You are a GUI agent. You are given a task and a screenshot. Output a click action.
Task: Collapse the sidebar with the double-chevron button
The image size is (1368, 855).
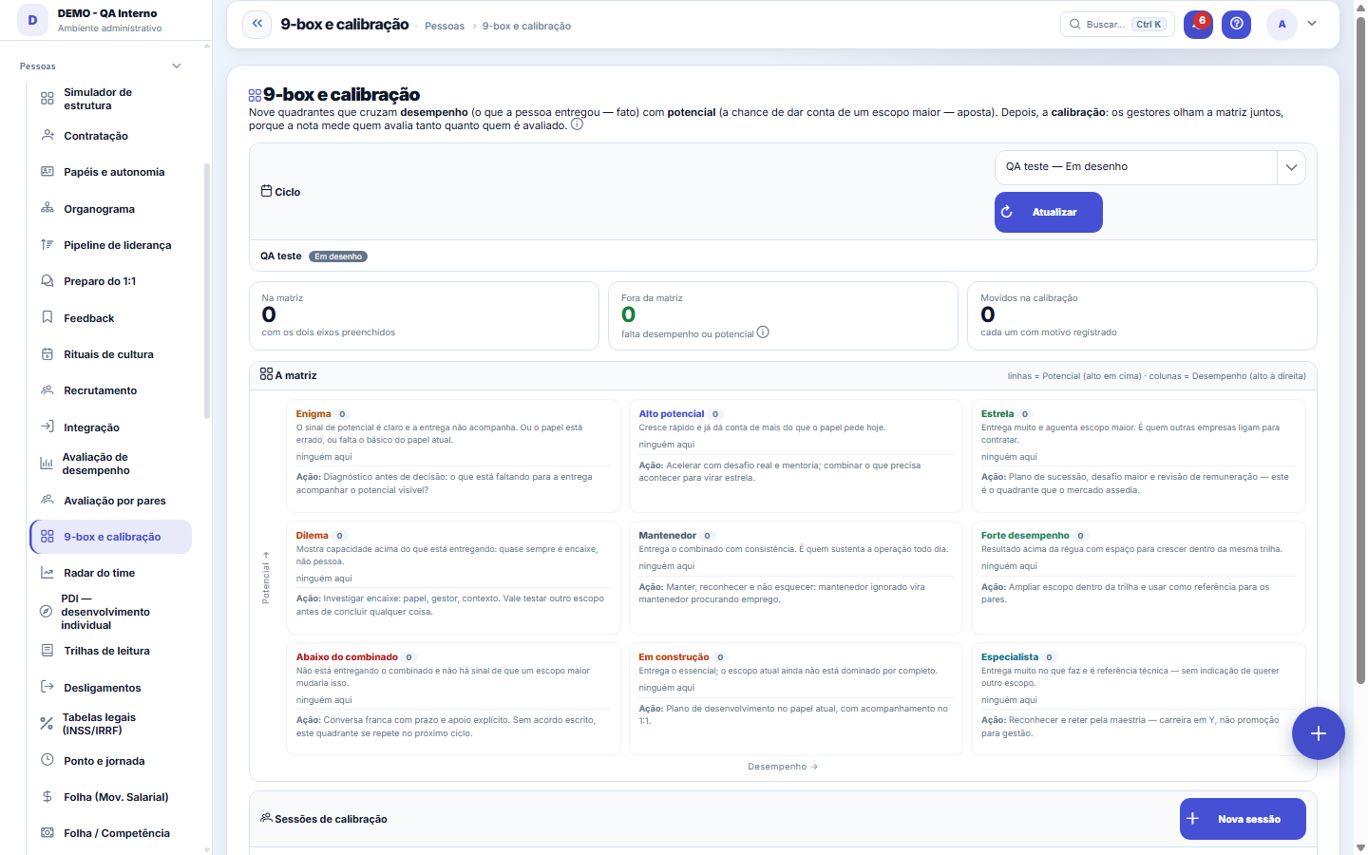click(x=256, y=25)
